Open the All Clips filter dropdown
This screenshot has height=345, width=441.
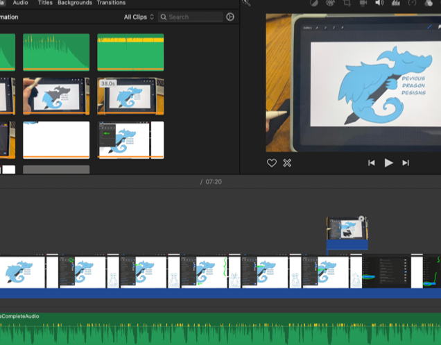click(x=139, y=17)
